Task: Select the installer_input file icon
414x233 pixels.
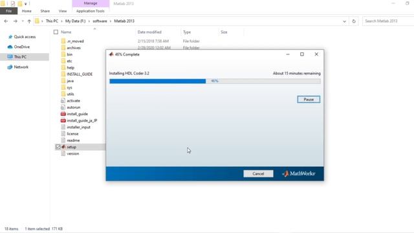Action: tap(63, 127)
